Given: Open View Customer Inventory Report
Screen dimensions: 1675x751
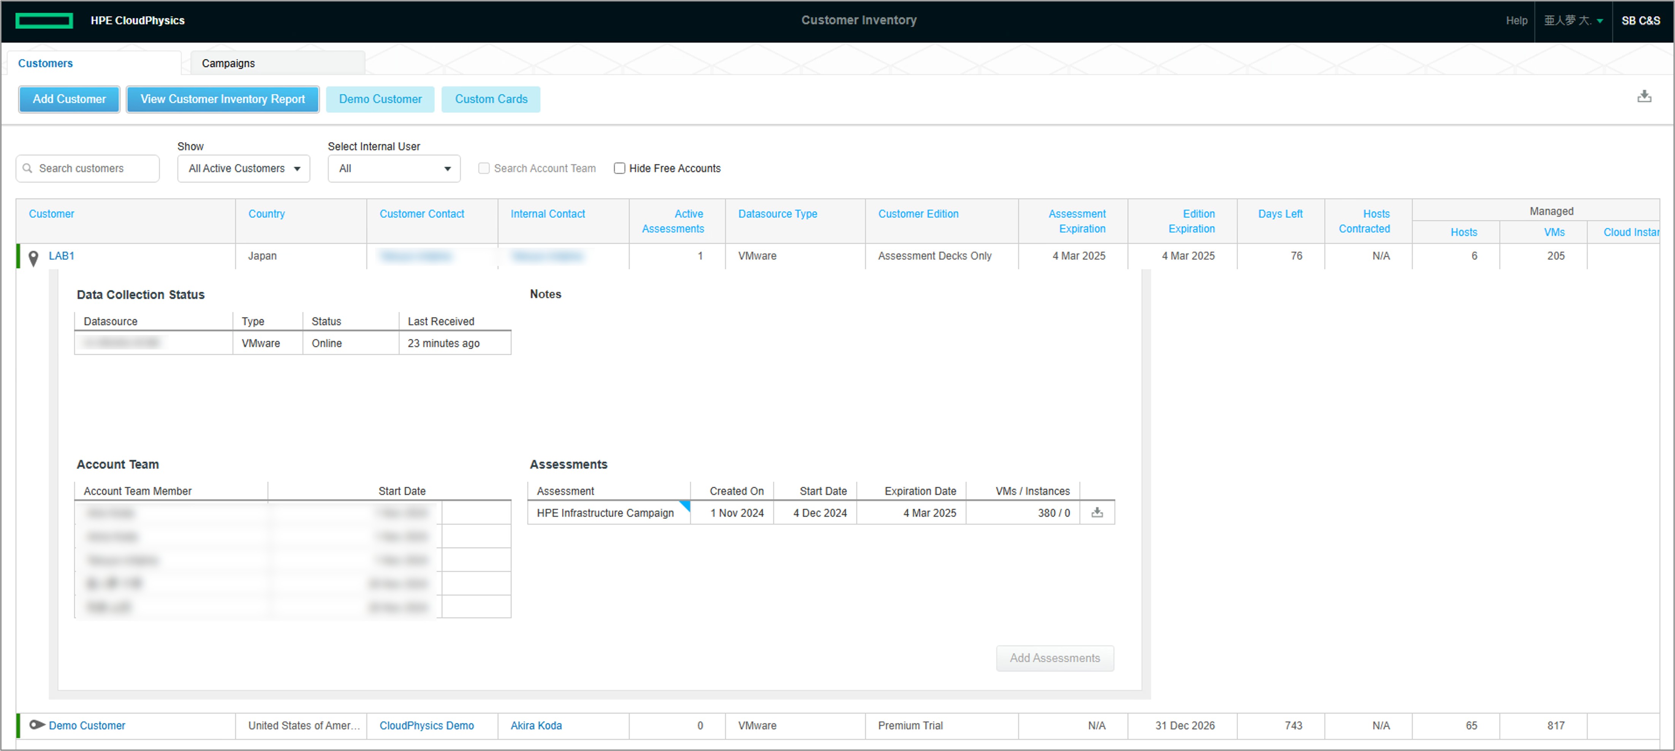Looking at the screenshot, I should coord(222,99).
